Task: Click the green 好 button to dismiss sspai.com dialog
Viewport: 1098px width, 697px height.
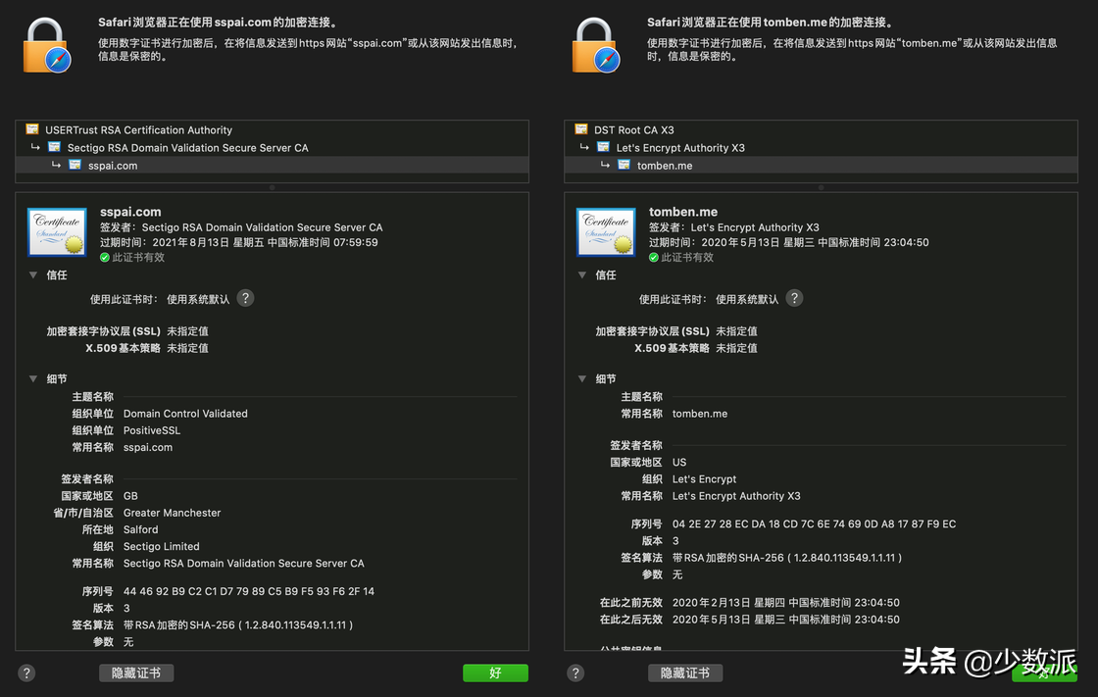Action: pyautogui.click(x=495, y=673)
